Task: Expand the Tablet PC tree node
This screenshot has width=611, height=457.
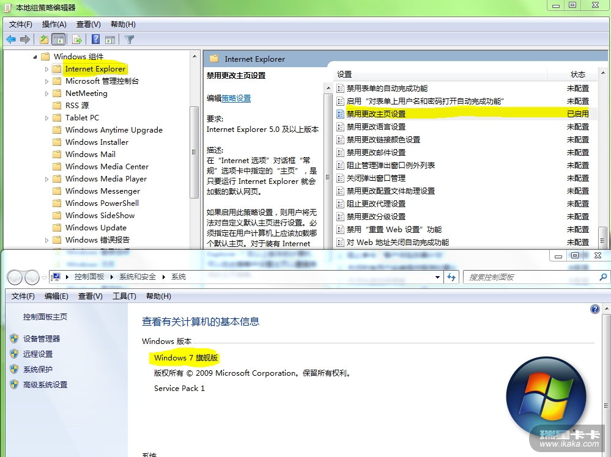Action: coord(46,118)
